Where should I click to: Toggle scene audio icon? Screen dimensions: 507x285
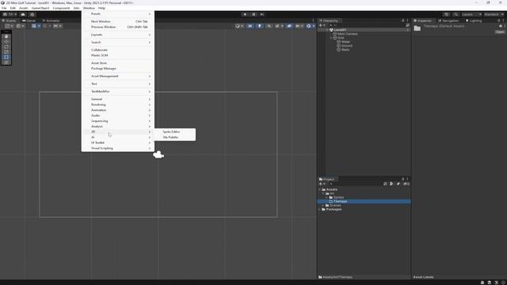pos(269,26)
